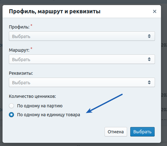This screenshot has width=167, height=146.
Task: Click the По одному на партию label text
Action: (40, 106)
